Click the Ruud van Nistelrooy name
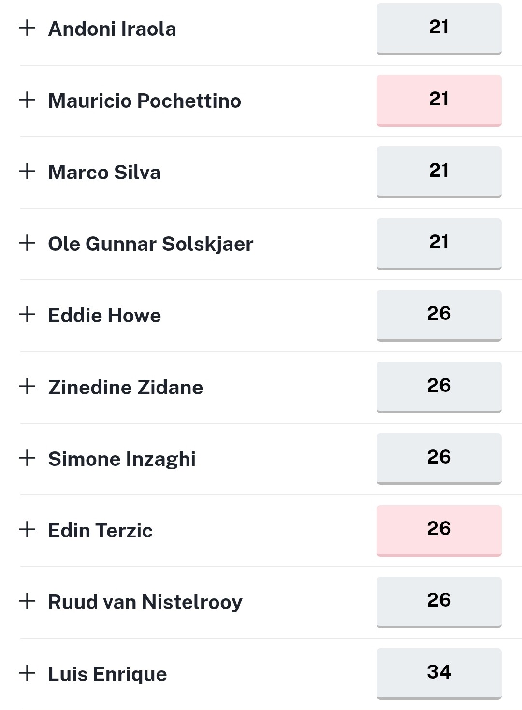The height and width of the screenshot is (710, 522). pyautogui.click(x=145, y=602)
